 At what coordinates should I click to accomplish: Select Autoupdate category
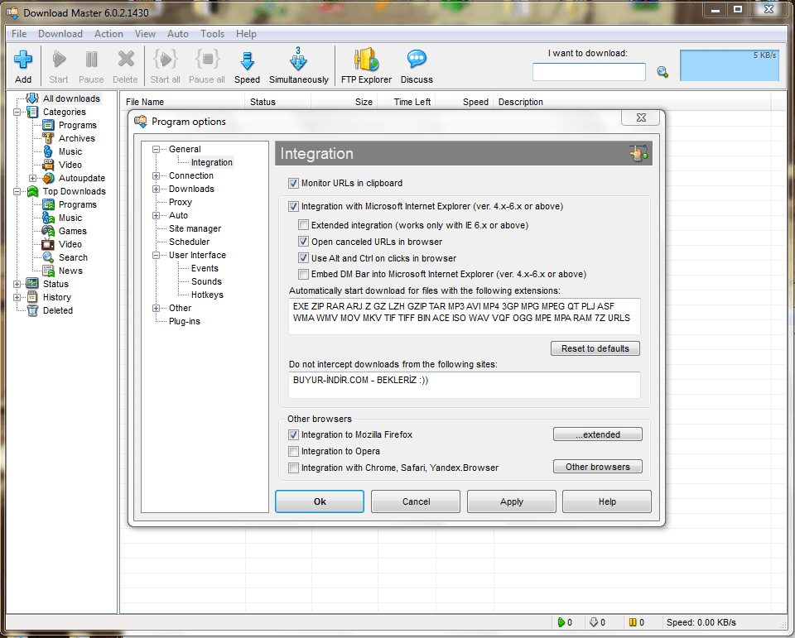tap(82, 178)
